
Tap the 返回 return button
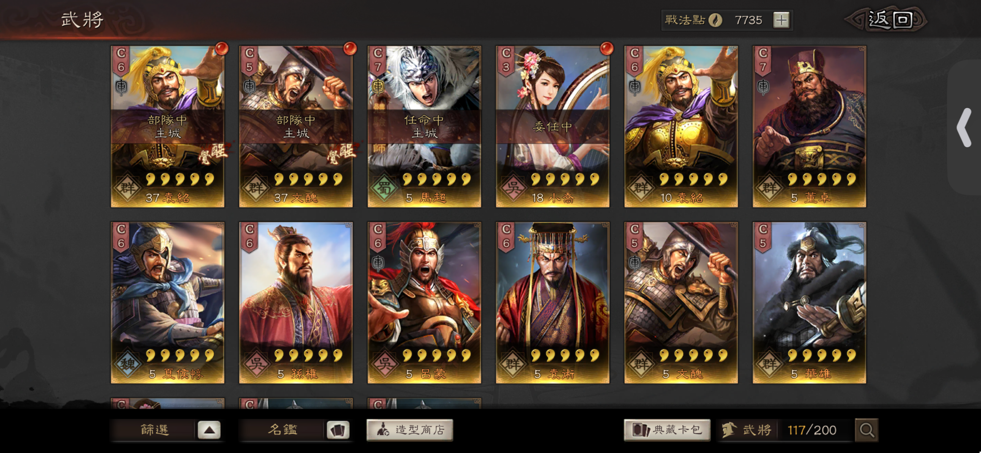[887, 20]
